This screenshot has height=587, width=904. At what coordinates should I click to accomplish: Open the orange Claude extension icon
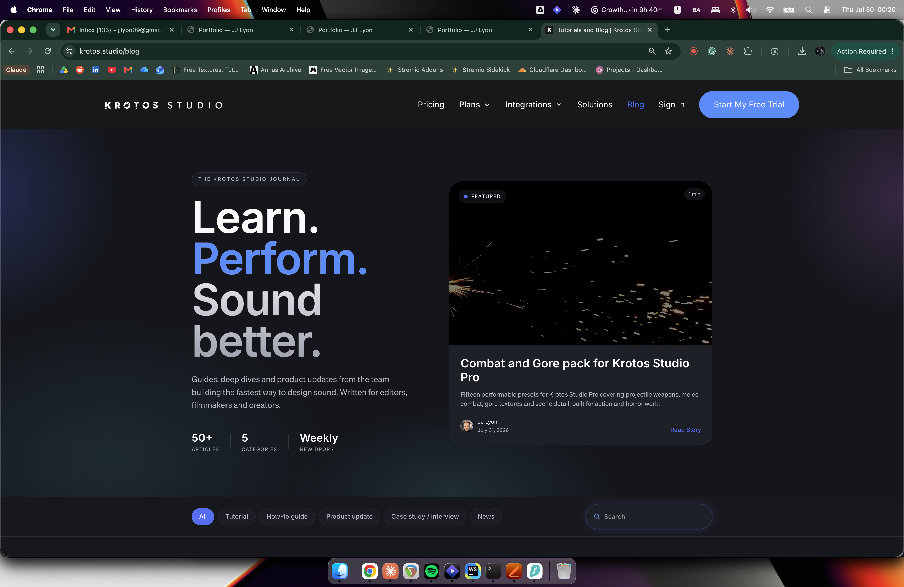[x=730, y=51]
